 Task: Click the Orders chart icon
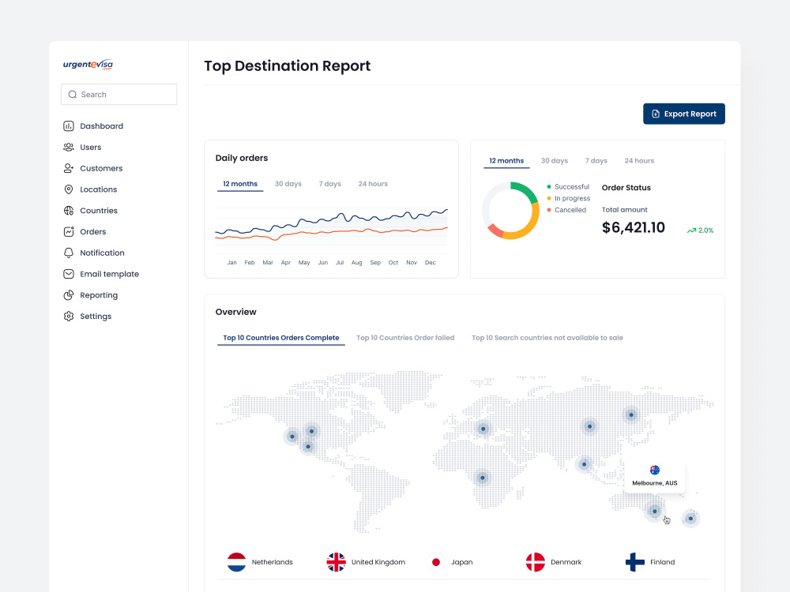click(69, 231)
